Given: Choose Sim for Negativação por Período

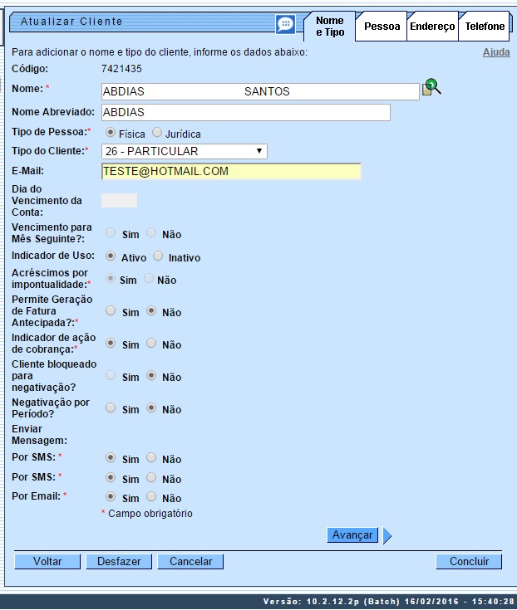Looking at the screenshot, I should point(111,408).
